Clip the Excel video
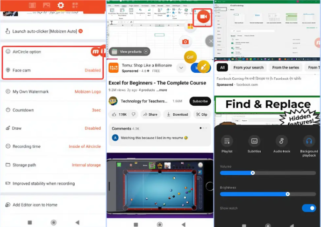 point(202,114)
